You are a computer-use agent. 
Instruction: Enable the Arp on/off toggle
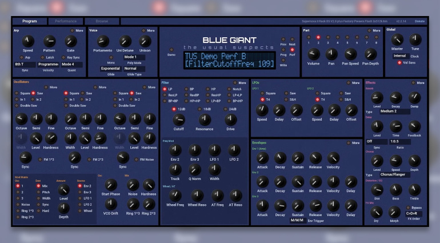click(22, 57)
